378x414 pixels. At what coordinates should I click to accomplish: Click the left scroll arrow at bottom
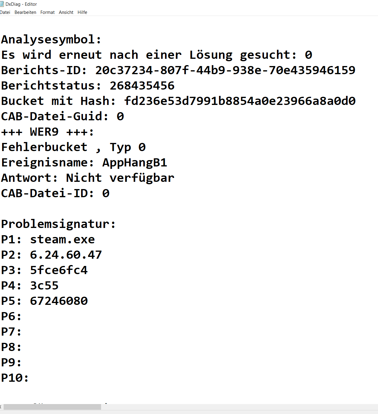pyautogui.click(x=1, y=407)
